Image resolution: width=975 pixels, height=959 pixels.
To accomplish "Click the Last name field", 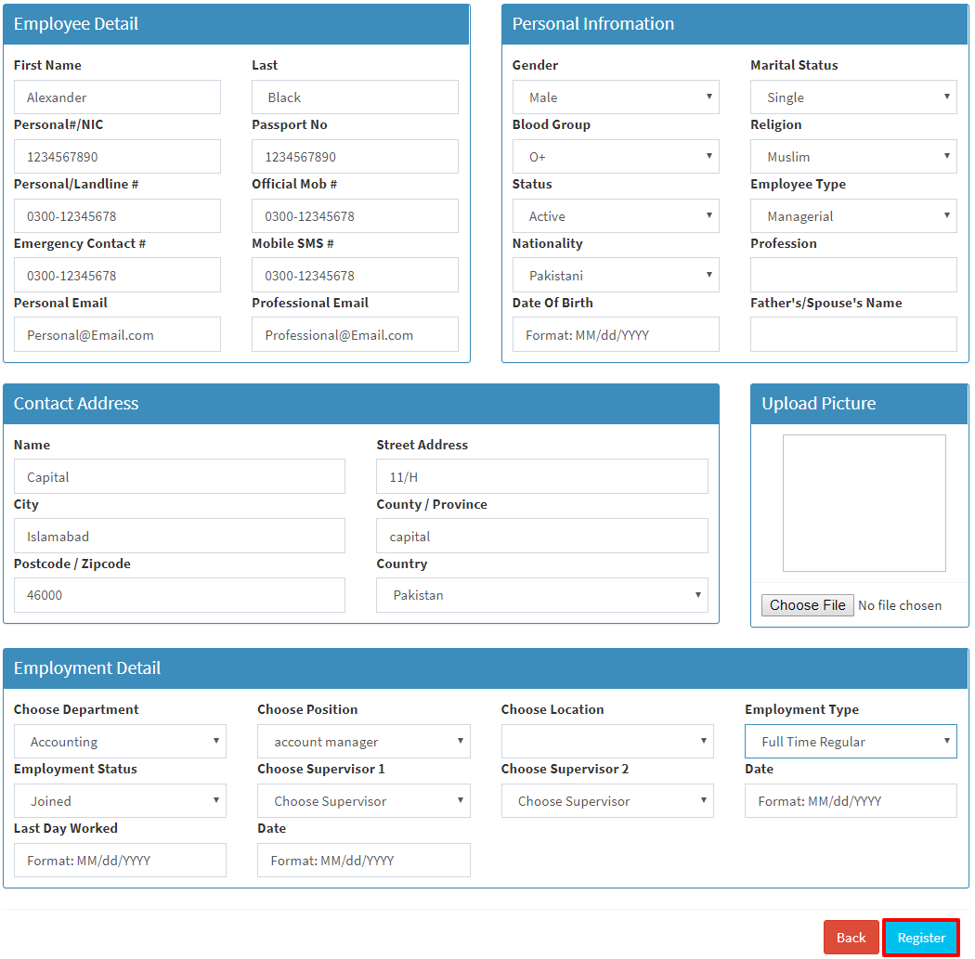I will pos(355,97).
